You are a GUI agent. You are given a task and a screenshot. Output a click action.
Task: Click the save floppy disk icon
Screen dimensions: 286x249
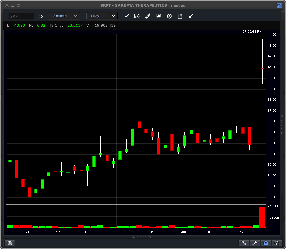(x=10, y=243)
